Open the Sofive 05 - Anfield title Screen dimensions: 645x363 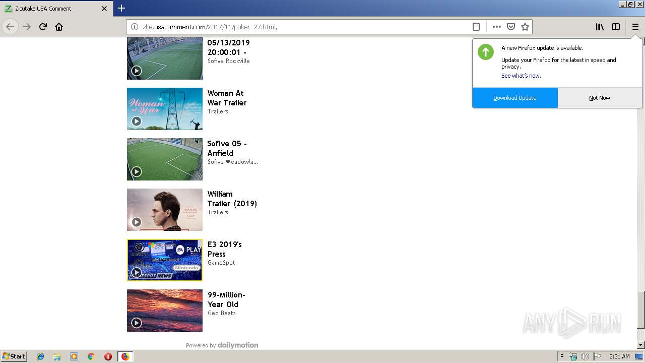tap(227, 148)
